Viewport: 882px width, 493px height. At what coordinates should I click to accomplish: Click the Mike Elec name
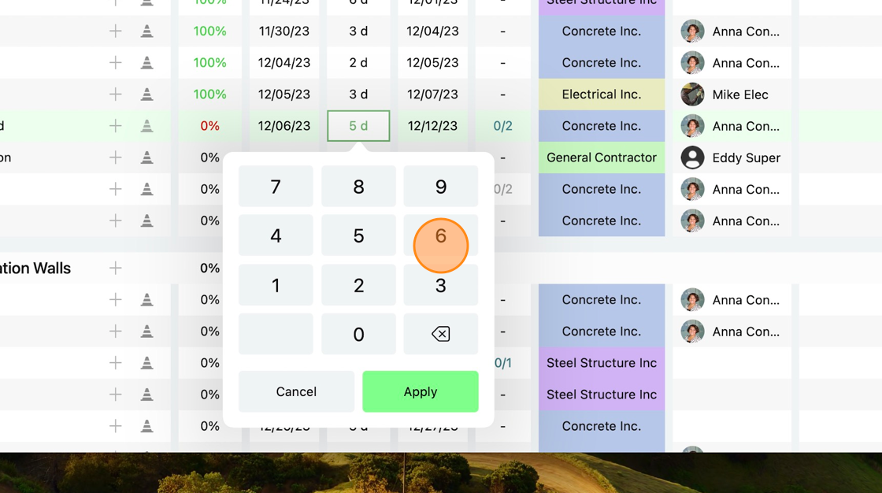[x=740, y=95]
